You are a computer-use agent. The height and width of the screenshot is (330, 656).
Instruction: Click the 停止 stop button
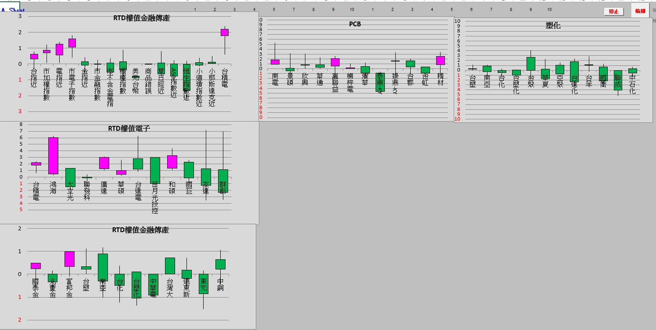coord(613,12)
